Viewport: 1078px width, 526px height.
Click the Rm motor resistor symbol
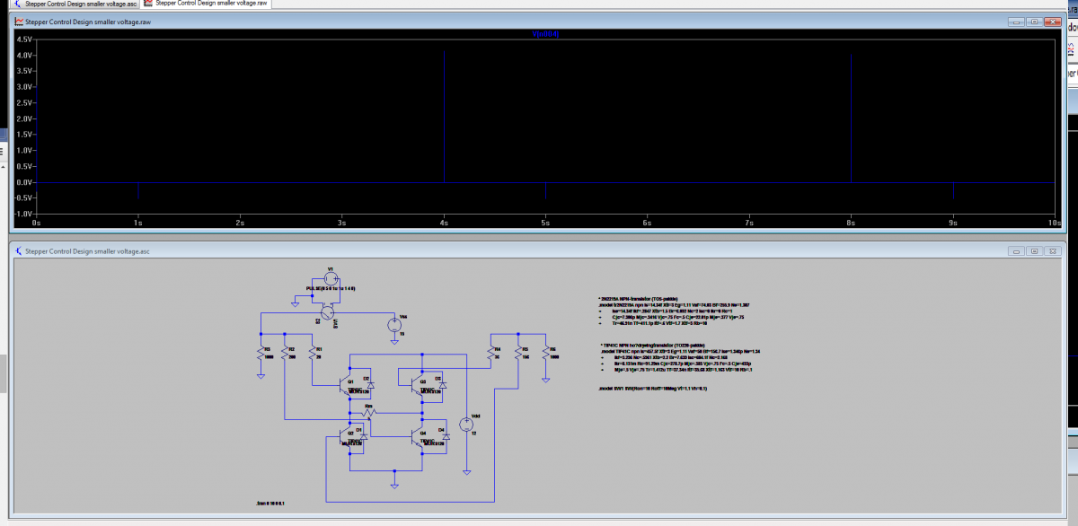[368, 414]
